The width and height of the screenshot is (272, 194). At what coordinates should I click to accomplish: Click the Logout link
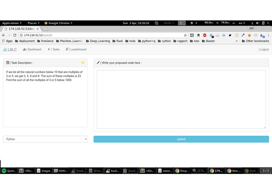pyautogui.click(x=264, y=49)
